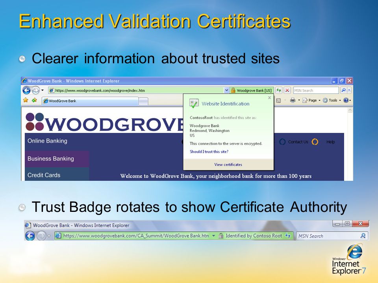The width and height of the screenshot is (378, 283).
Task: Close the Website Identification popup
Action: (269, 98)
